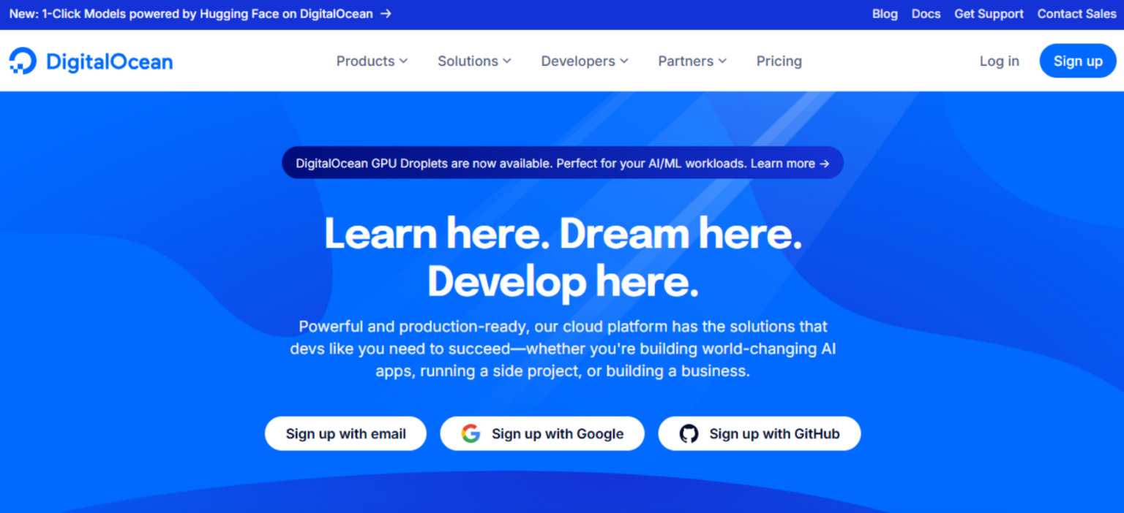Click the arrow after Hugging Face announcement
The width and height of the screenshot is (1124, 513).
pyautogui.click(x=386, y=14)
